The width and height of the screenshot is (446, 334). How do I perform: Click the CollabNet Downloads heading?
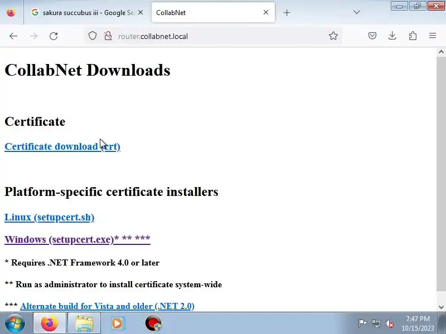(88, 70)
